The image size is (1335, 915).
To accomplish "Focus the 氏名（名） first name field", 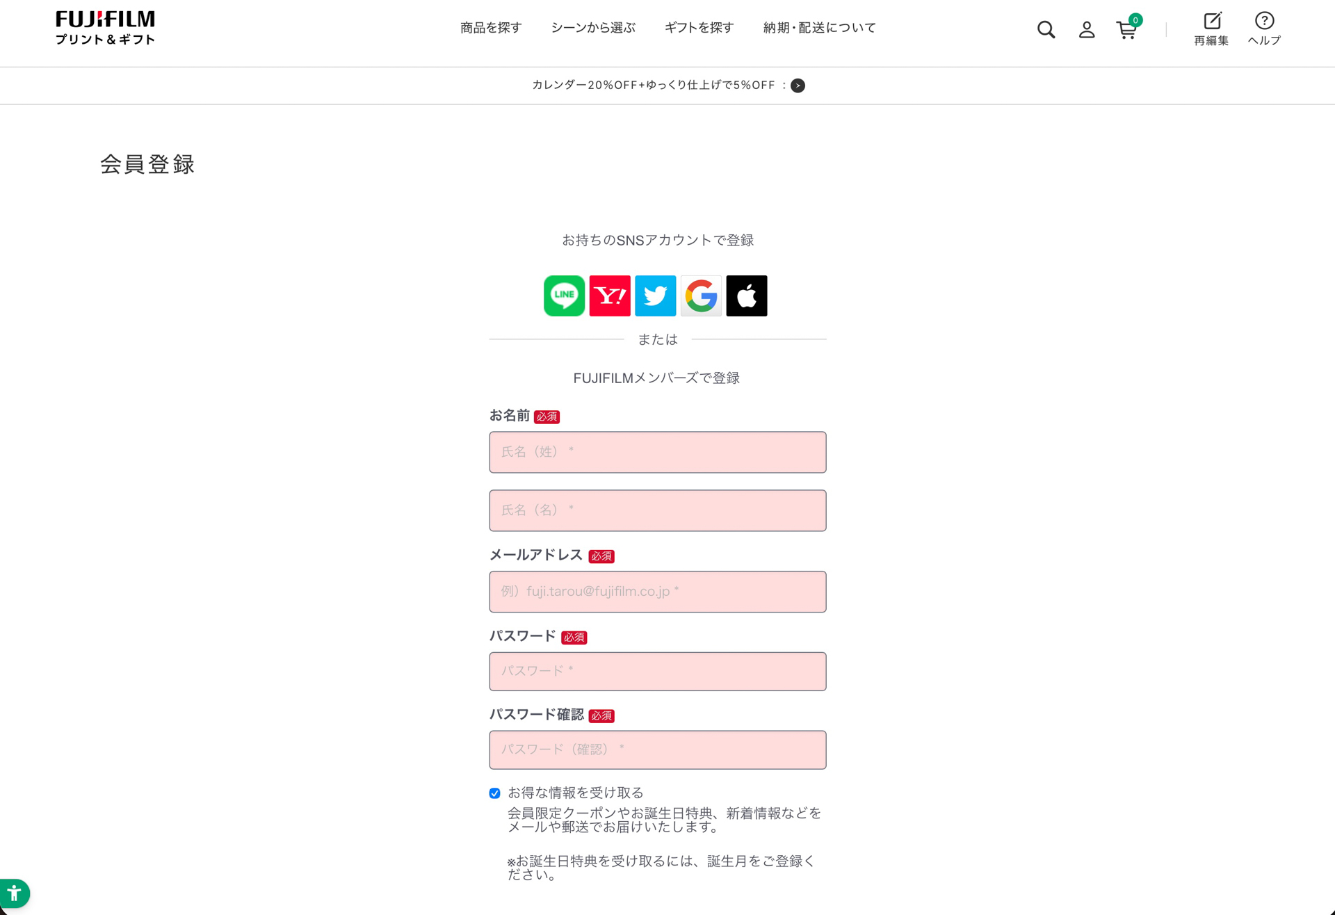I will coord(658,510).
